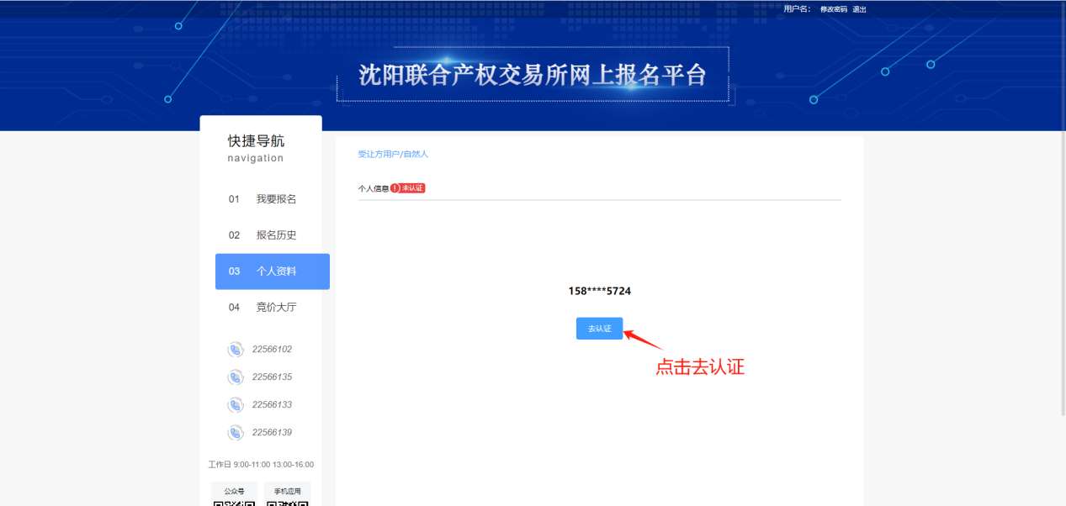Click the masked phone number 158****5724
Viewport: 1066px width, 506px height.
pos(599,291)
